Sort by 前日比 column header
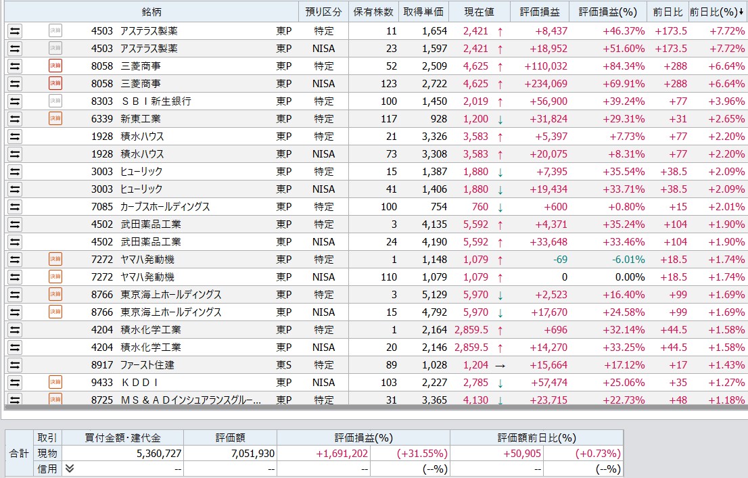Screen dimensions: 748x478 pyautogui.click(x=668, y=12)
